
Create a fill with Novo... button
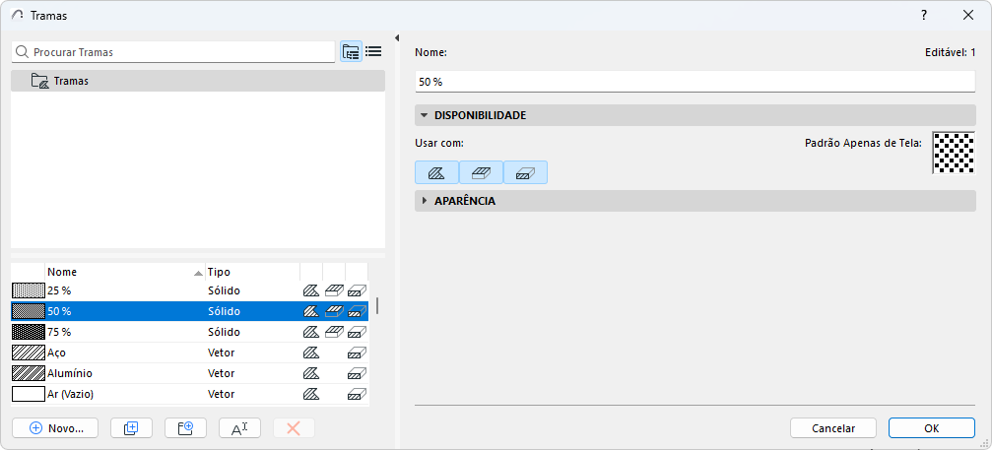point(56,428)
